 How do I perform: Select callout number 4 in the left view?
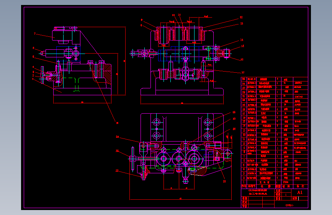(x=33, y=67)
